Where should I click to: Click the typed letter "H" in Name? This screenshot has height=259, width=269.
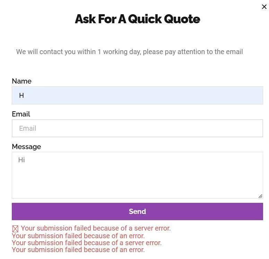21,95
